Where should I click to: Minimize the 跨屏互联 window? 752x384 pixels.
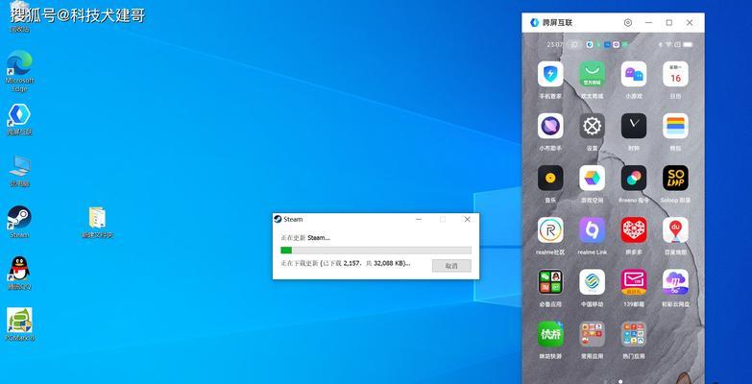(x=648, y=22)
